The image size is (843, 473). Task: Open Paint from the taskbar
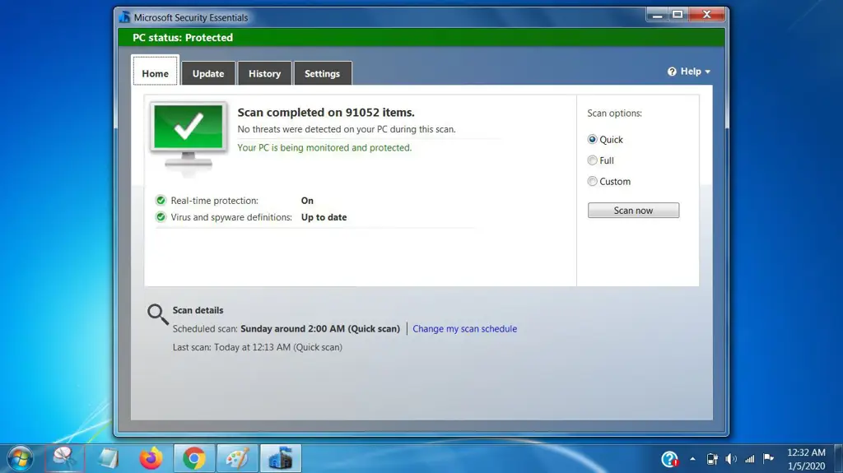237,458
